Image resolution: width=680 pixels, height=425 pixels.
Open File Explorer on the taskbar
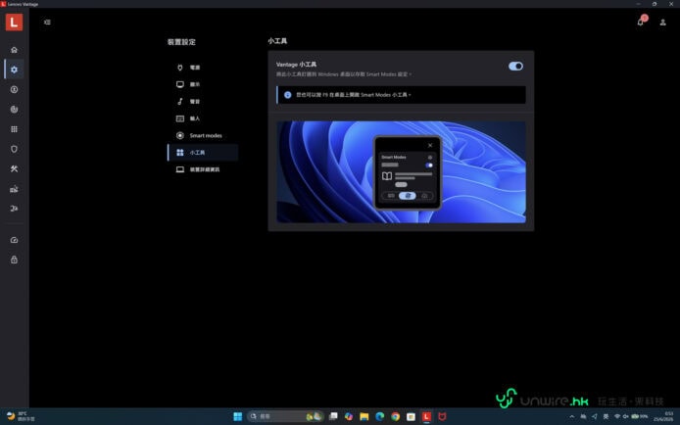364,416
